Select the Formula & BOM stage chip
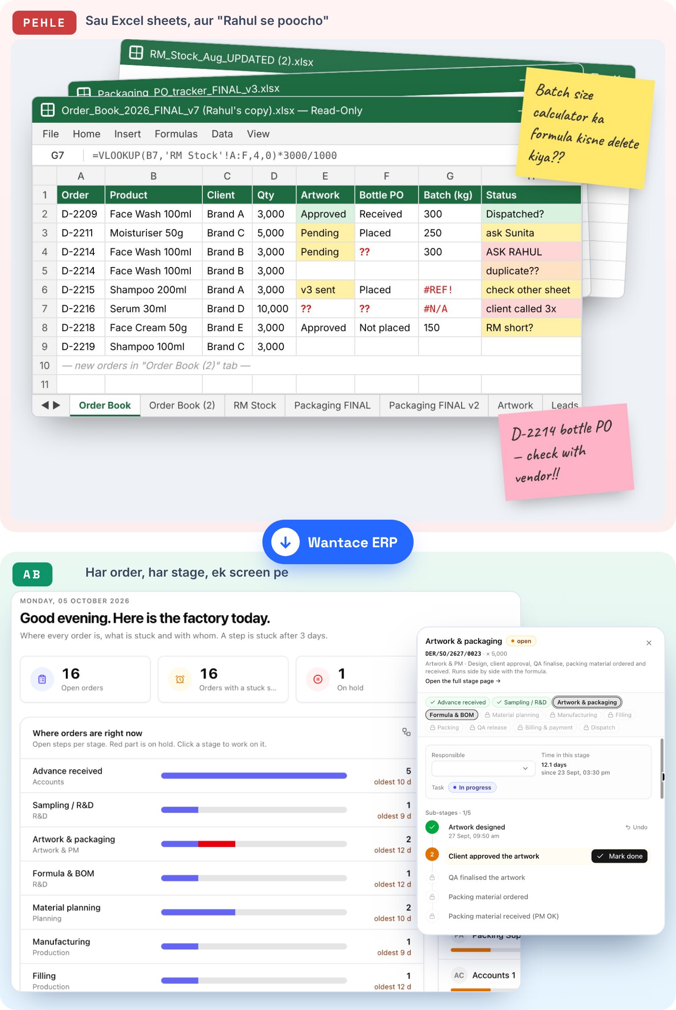Screen dimensions: 676x1010 [452, 715]
